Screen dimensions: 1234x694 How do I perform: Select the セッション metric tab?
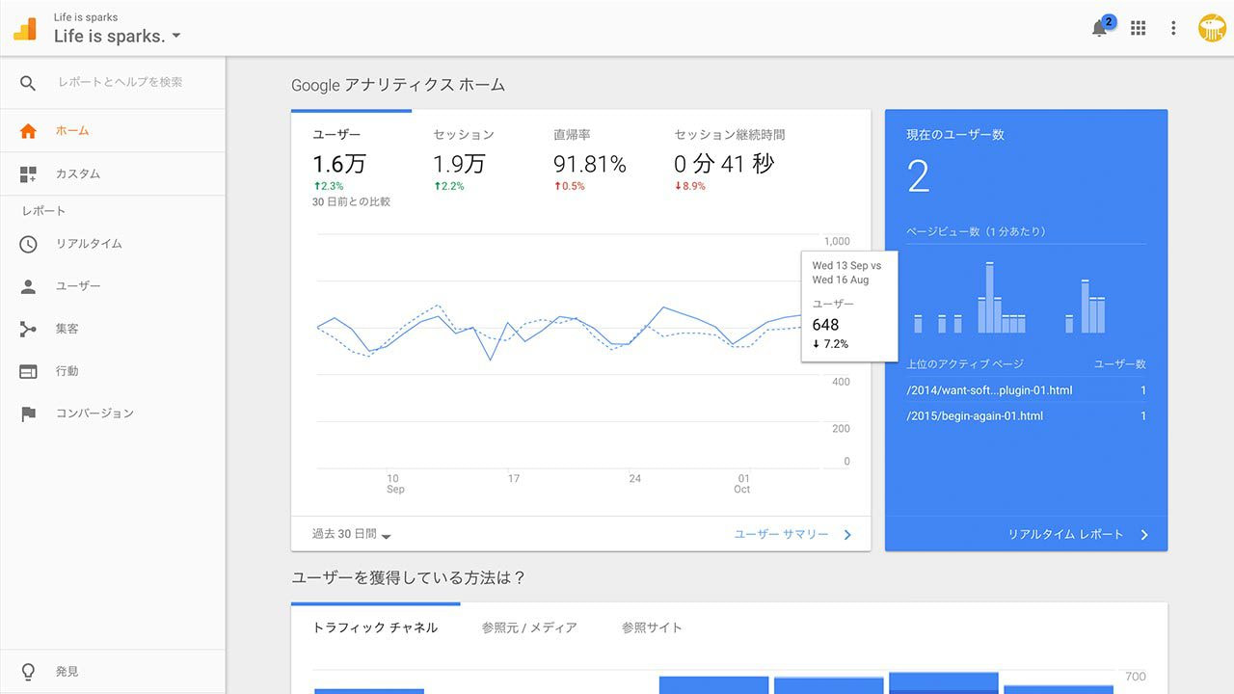[x=472, y=159]
